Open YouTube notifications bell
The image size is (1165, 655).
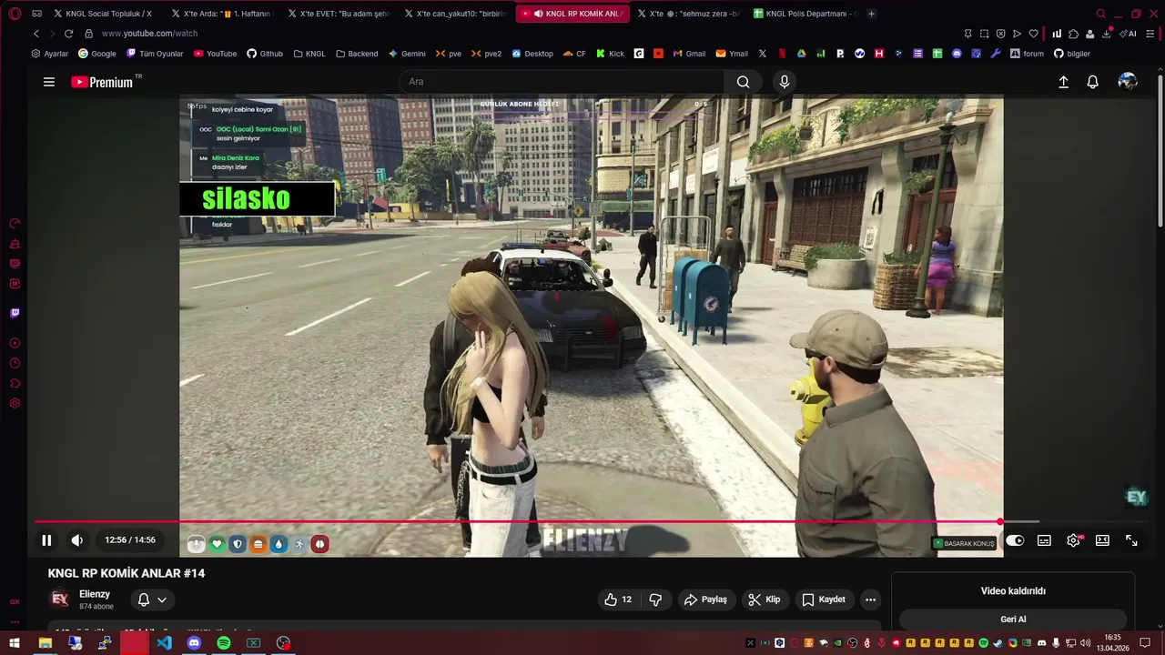pyautogui.click(x=1093, y=82)
